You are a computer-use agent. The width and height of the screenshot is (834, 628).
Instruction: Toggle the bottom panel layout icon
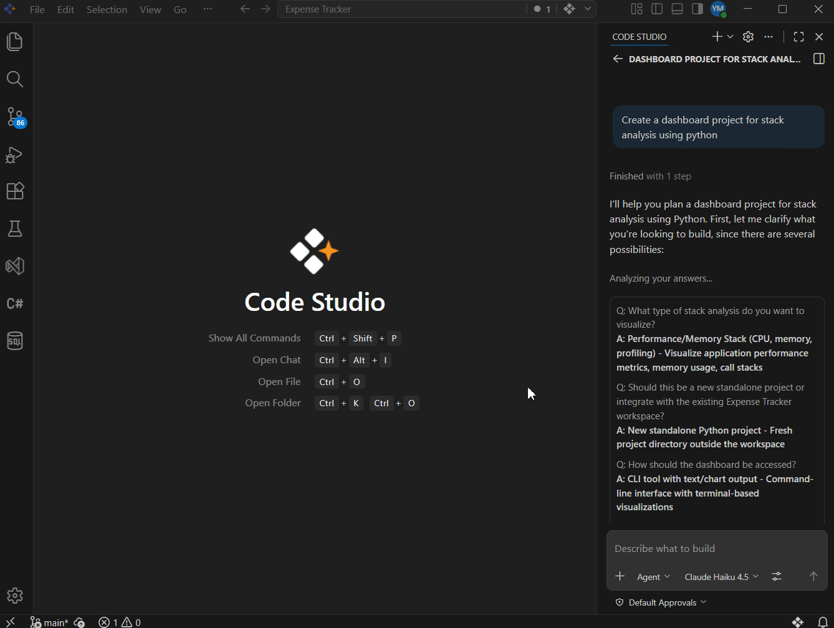click(677, 9)
